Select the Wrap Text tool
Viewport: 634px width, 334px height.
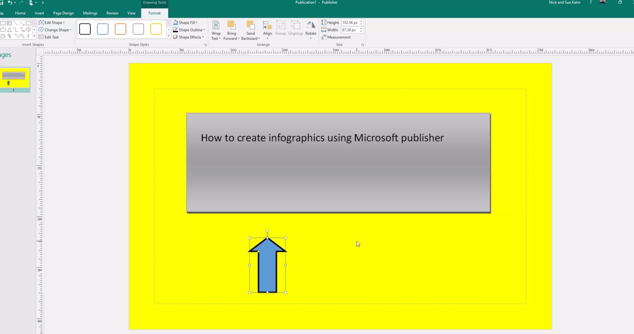pyautogui.click(x=216, y=30)
